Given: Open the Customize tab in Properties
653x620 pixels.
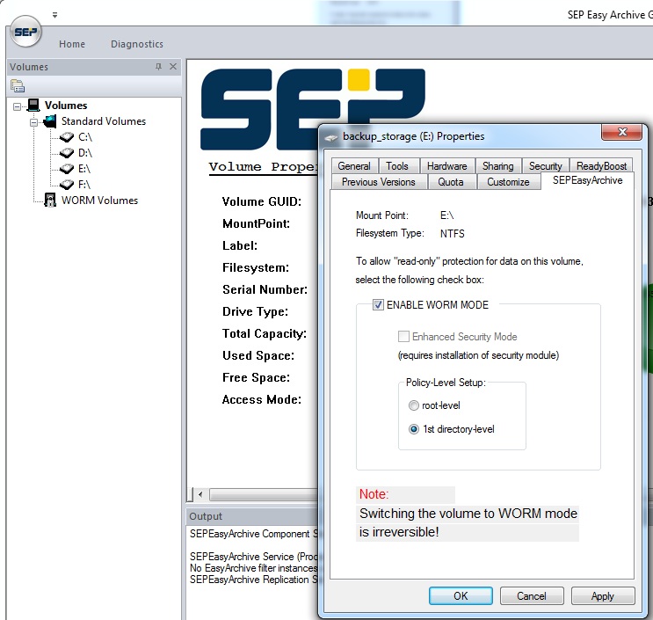Looking at the screenshot, I should (x=508, y=182).
